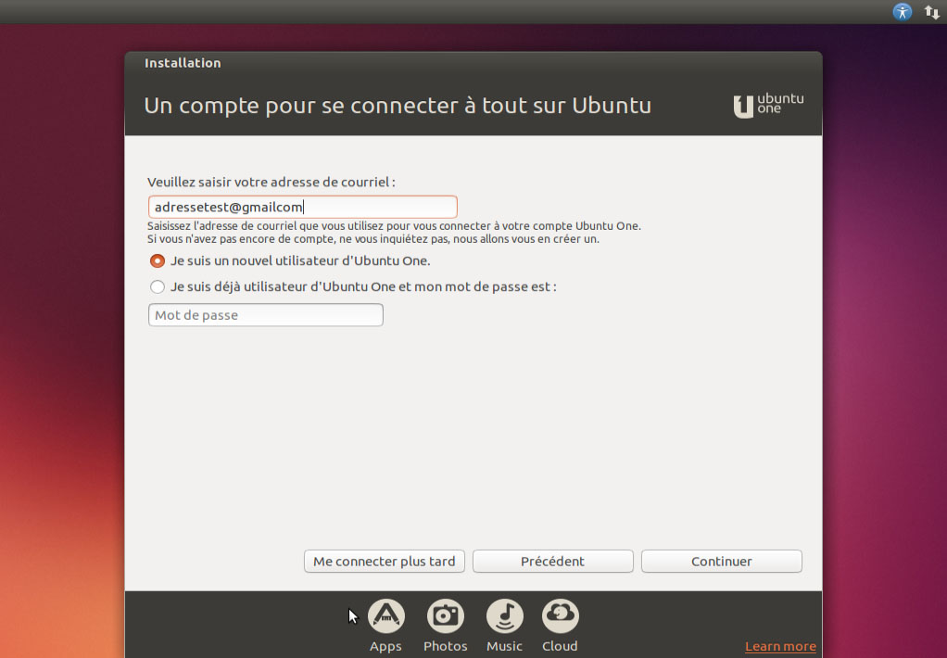Proceed with the Continuer button
Viewport: 947px width, 658px height.
click(722, 562)
